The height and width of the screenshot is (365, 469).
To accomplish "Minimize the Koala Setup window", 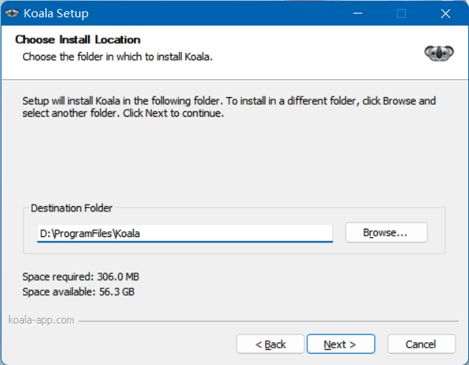I will [358, 14].
